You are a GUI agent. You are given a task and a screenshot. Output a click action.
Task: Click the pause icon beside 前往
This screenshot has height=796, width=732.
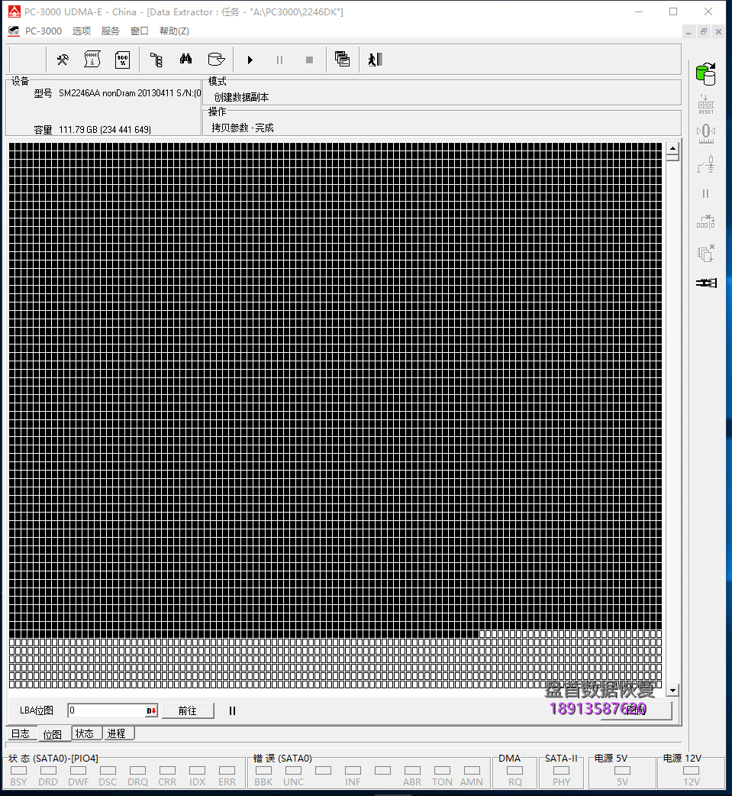click(x=232, y=710)
